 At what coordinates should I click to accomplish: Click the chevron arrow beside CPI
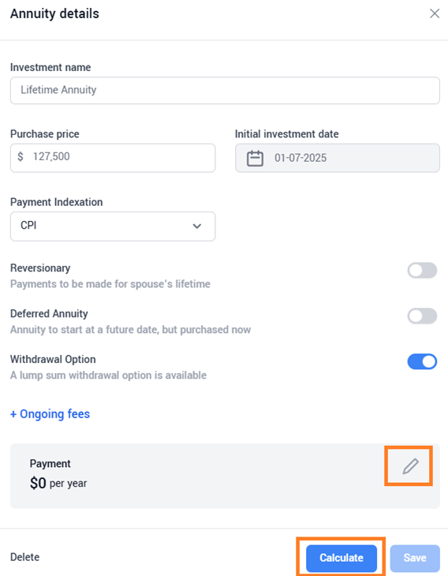[197, 226]
